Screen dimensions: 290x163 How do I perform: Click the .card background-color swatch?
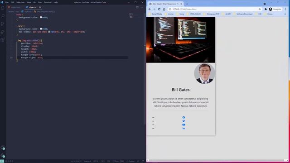(41, 29)
